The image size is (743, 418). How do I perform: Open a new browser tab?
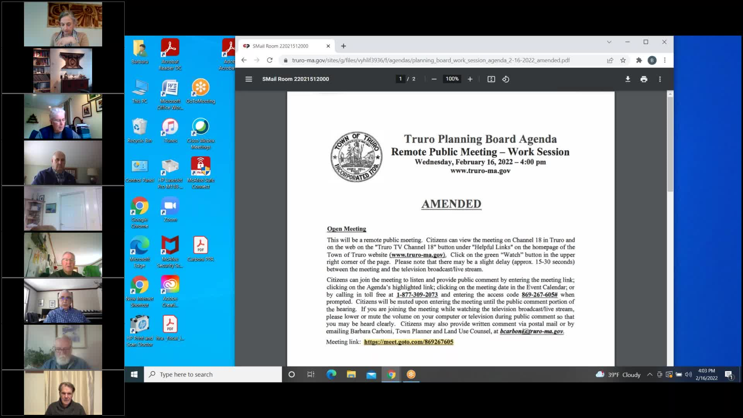click(x=344, y=46)
